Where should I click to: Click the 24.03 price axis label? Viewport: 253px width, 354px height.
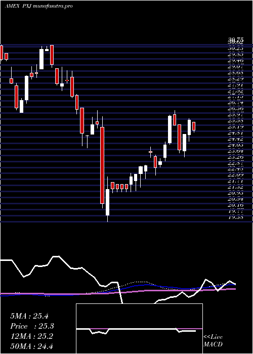coord(235,145)
